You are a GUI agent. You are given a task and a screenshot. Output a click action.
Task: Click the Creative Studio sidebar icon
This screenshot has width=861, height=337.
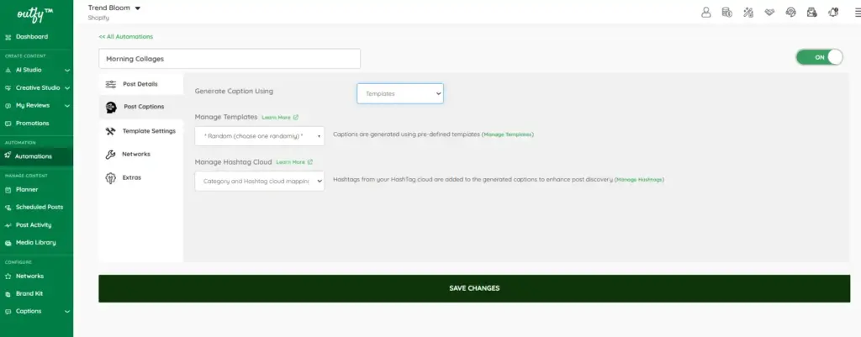pyautogui.click(x=8, y=87)
